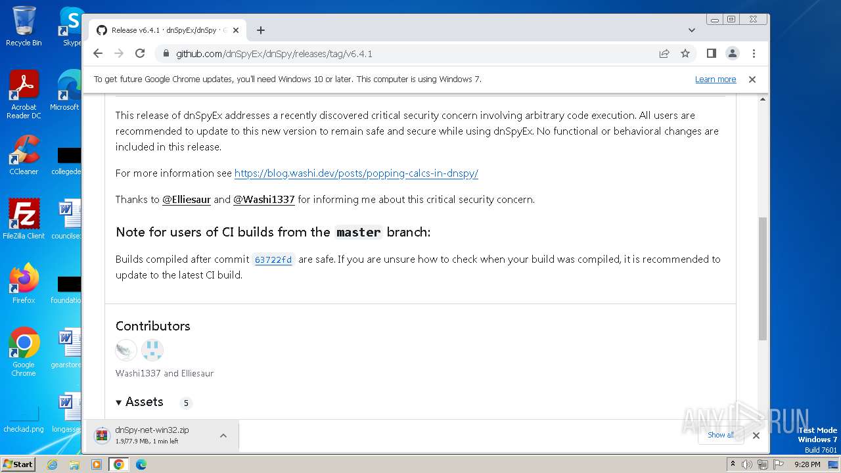841x473 pixels.
Task: Open the @Washi1337 profile mention
Action: (x=264, y=200)
